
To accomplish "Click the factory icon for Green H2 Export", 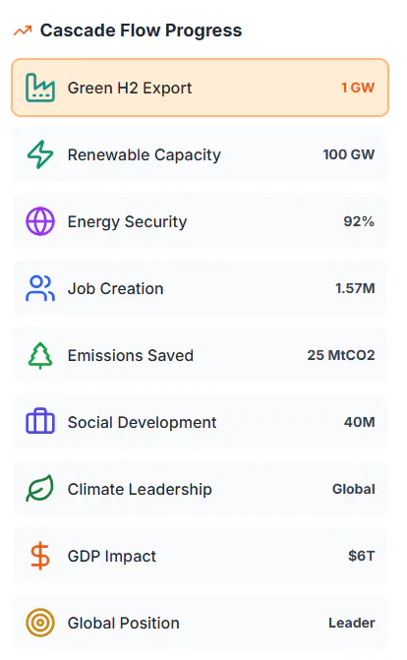I will (40, 88).
